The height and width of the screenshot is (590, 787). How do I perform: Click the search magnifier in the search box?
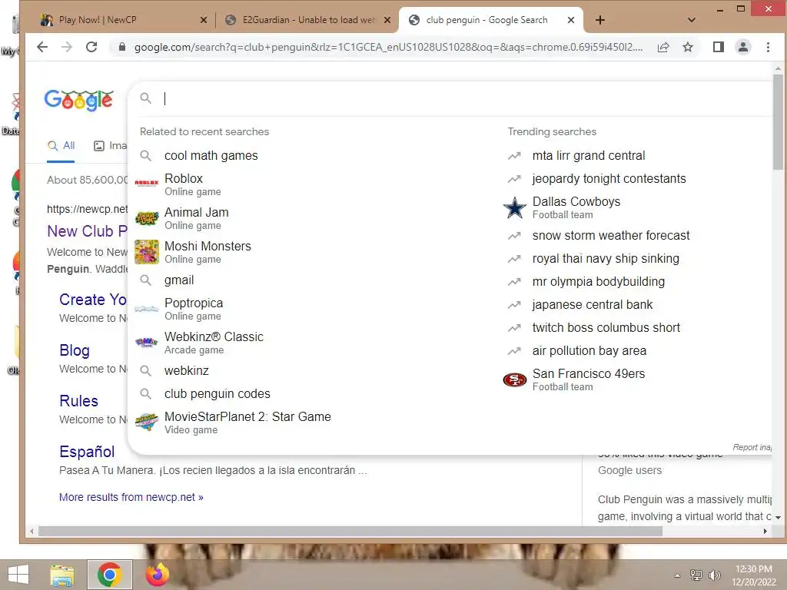click(145, 98)
